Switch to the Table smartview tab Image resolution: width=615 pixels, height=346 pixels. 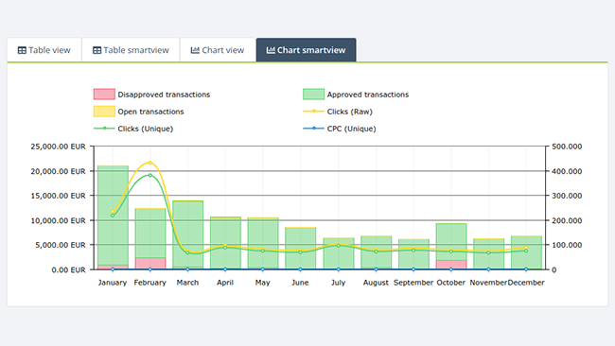(131, 50)
